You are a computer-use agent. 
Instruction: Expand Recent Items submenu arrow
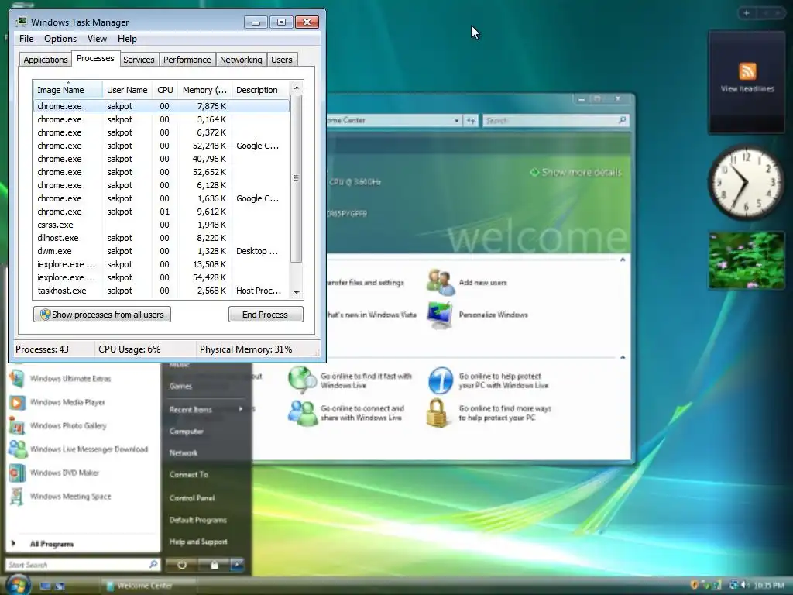click(241, 409)
